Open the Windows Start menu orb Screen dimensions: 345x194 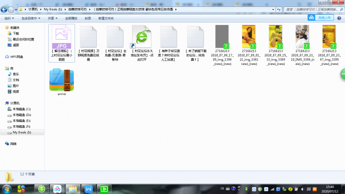pos(6,189)
